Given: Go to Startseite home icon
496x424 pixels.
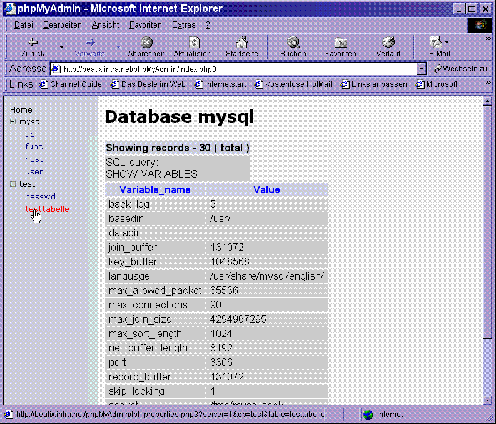Looking at the screenshot, I should coord(241,43).
